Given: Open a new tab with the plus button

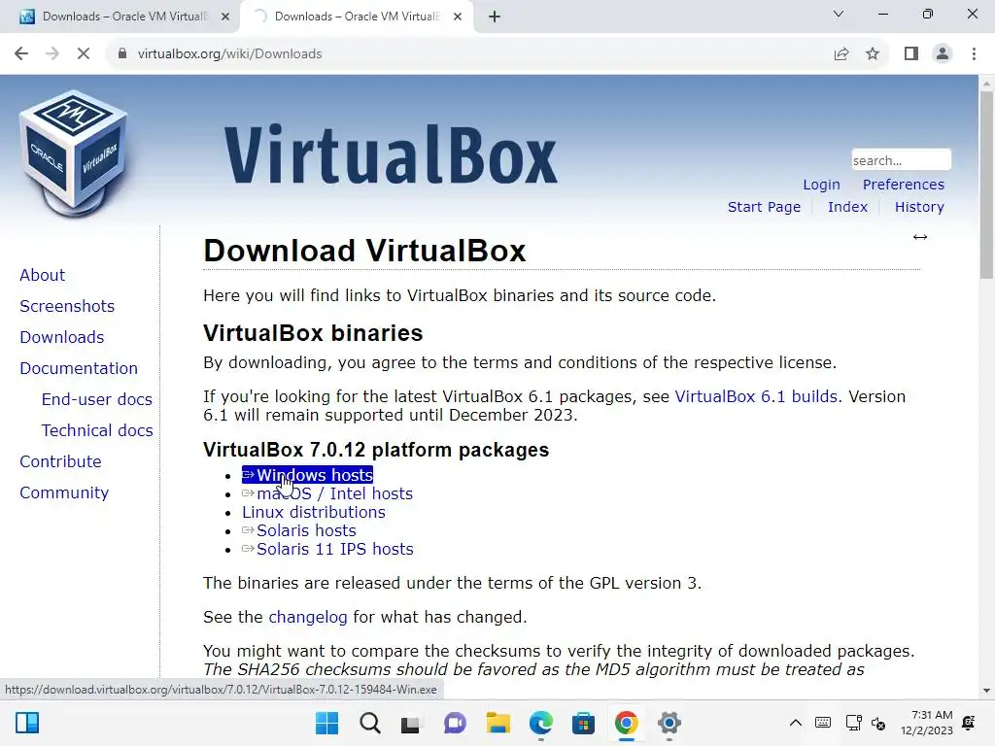Looking at the screenshot, I should coord(495,17).
